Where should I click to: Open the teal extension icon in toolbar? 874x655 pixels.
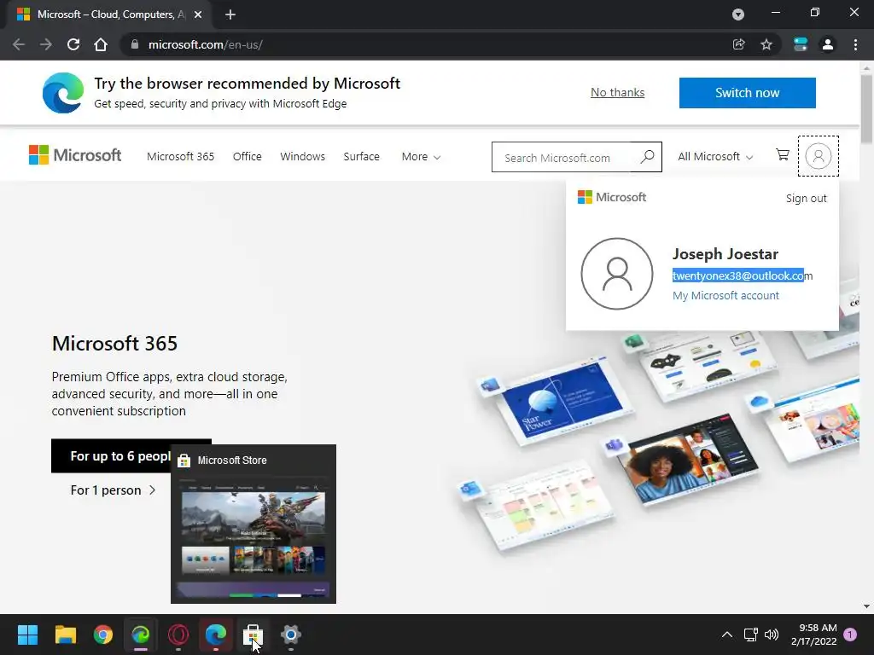[x=801, y=44]
